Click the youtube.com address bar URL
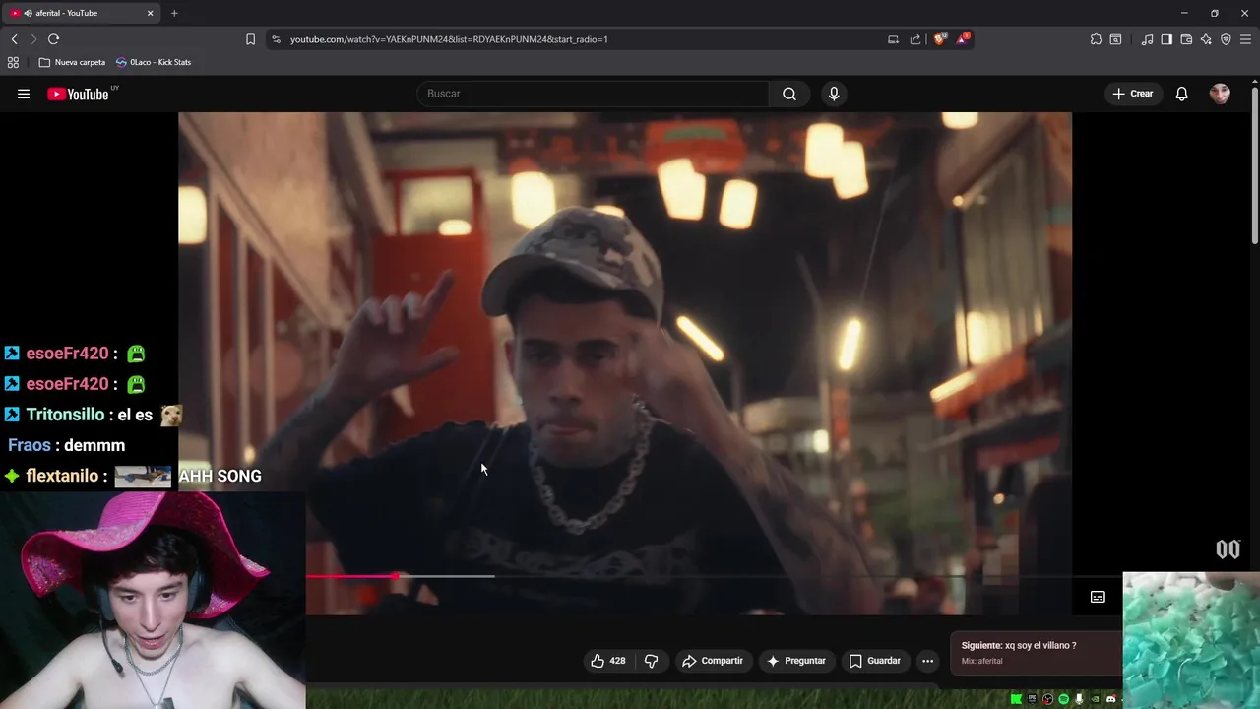 pos(449,39)
